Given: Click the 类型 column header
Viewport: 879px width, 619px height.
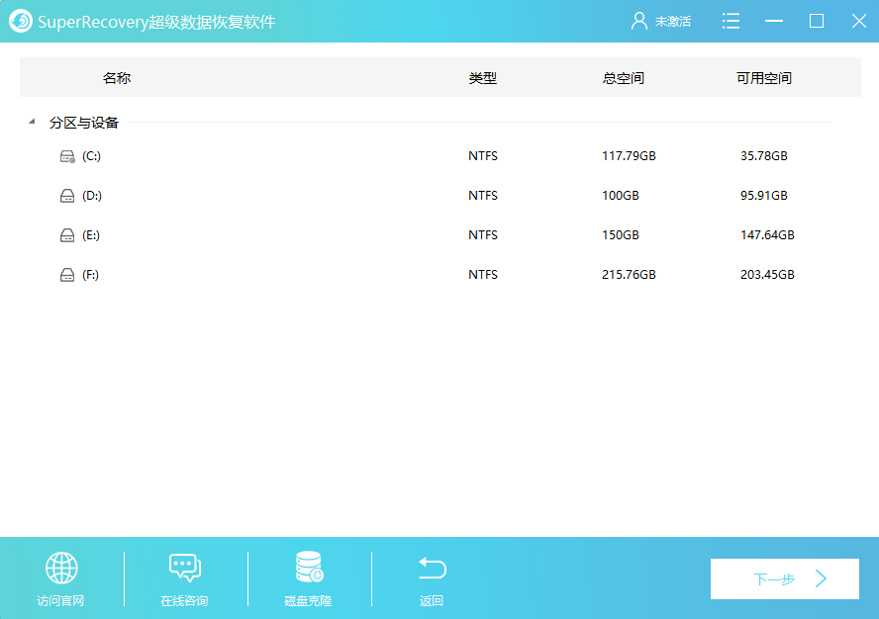Looking at the screenshot, I should 483,78.
